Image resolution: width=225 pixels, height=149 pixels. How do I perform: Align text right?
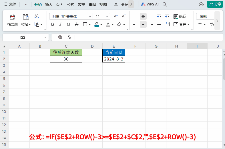click(151, 24)
